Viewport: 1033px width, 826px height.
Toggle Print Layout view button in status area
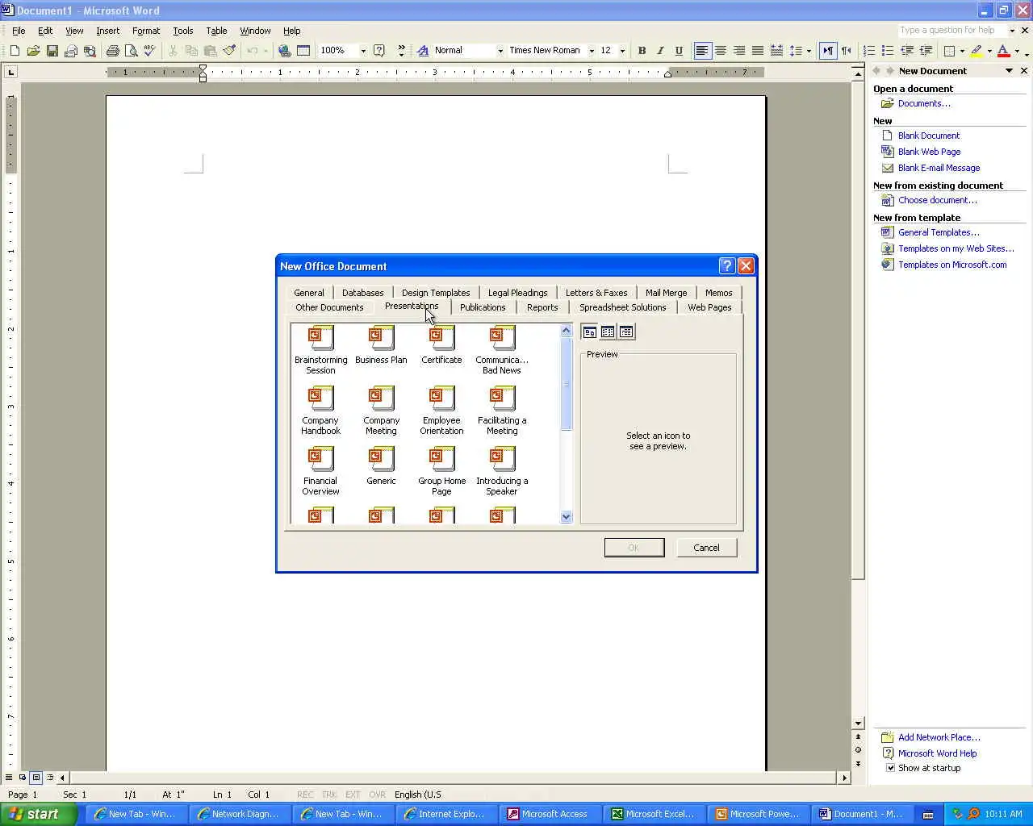(36, 778)
